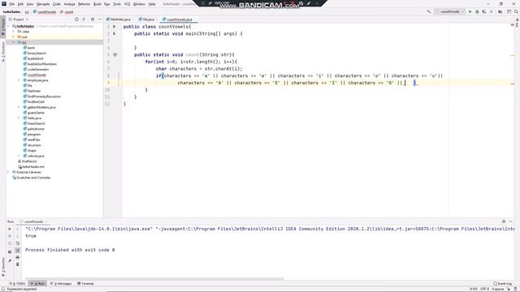Rerun countVowels in Run panel
The width and height of the screenshot is (520, 292).
[10, 229]
